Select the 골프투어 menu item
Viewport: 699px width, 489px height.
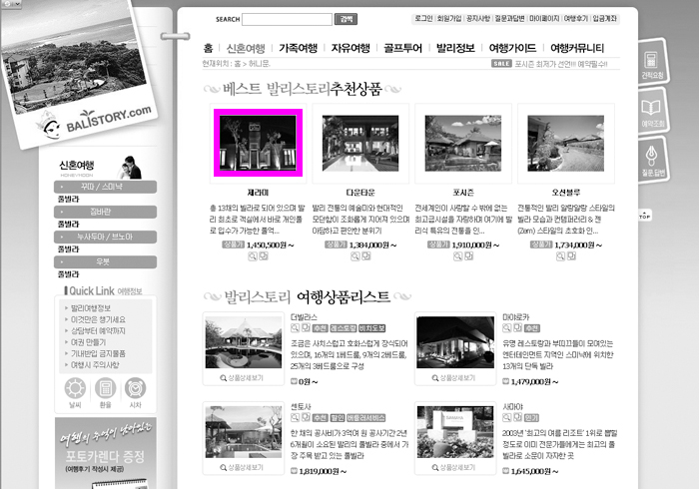402,48
